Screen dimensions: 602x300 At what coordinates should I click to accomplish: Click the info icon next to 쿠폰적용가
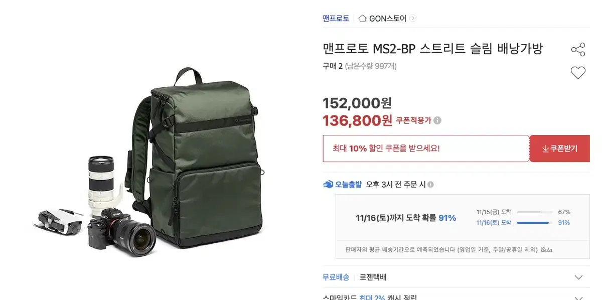pyautogui.click(x=437, y=120)
